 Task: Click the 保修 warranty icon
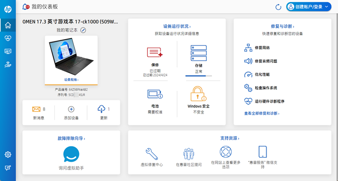[x=155, y=52]
